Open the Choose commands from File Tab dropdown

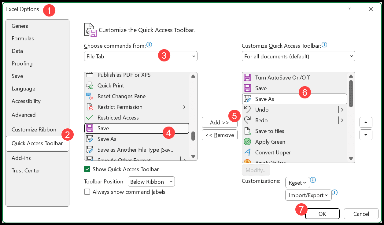click(141, 56)
